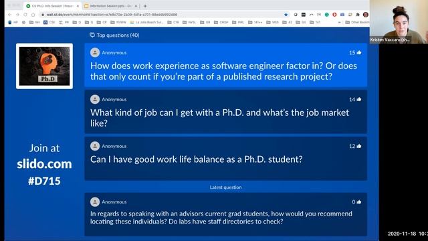Click the Ph.D. event logo image
This screenshot has width=428, height=241.
tap(45, 66)
